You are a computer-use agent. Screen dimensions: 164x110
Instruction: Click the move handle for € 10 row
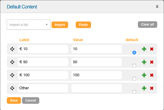click(12, 49)
